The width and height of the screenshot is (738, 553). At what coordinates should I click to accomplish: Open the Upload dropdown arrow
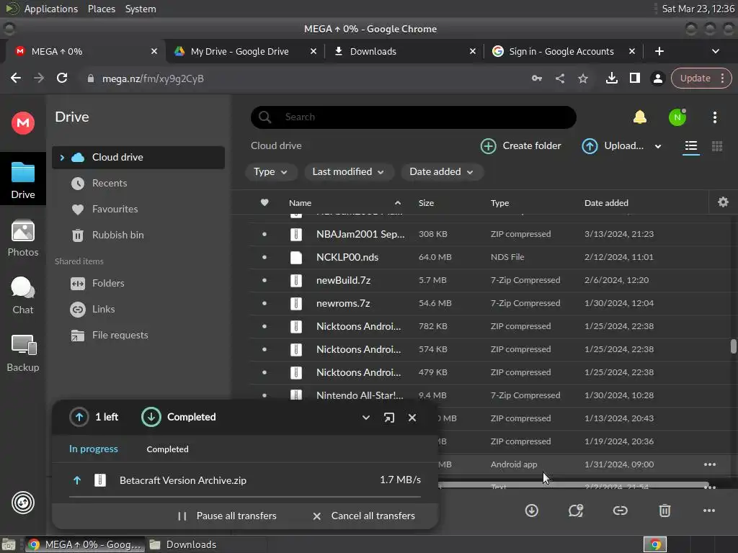[658, 147]
